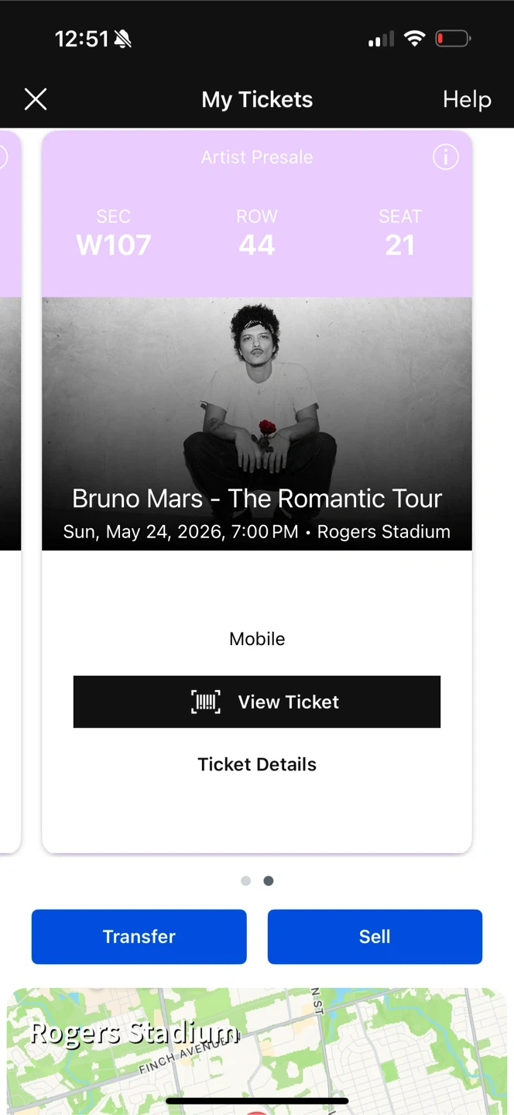Tap the Bruno Mars event photo
The image size is (514, 1115).
257,387
